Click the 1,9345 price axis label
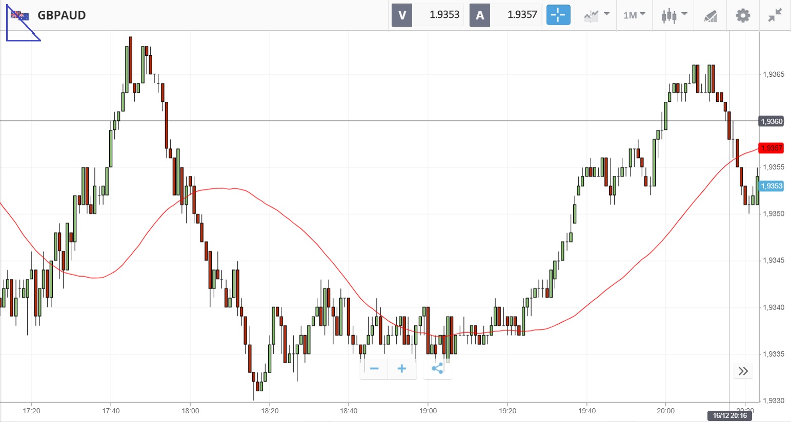 (774, 260)
